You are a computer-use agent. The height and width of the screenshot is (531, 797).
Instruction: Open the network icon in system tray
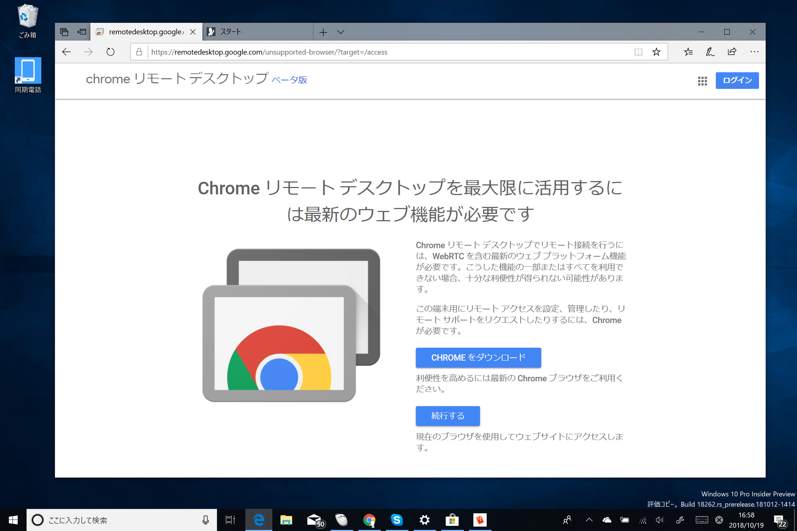tap(643, 520)
